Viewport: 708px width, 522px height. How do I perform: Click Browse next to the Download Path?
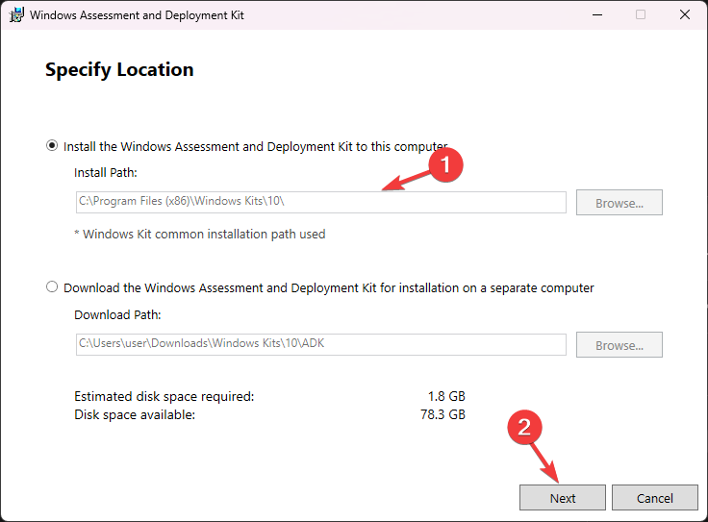pos(619,345)
